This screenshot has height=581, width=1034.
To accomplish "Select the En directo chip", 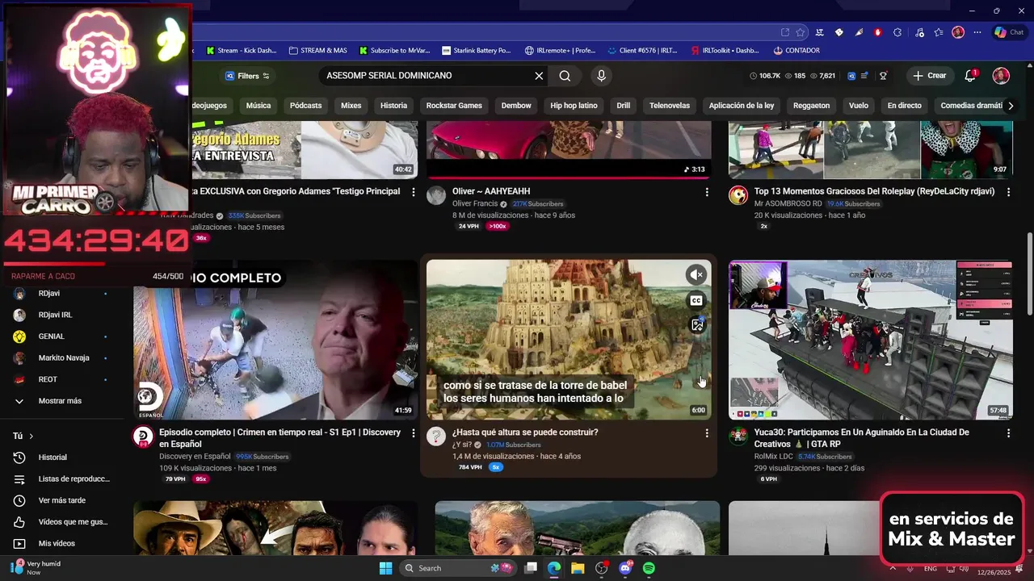I will click(x=904, y=106).
